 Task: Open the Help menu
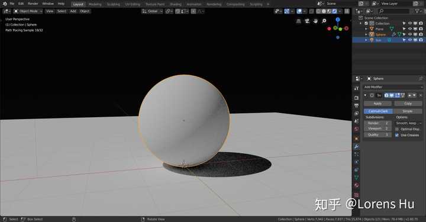(61, 4)
